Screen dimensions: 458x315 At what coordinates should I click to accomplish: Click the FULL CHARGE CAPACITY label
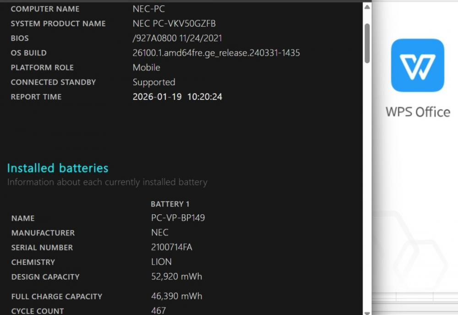[57, 297]
